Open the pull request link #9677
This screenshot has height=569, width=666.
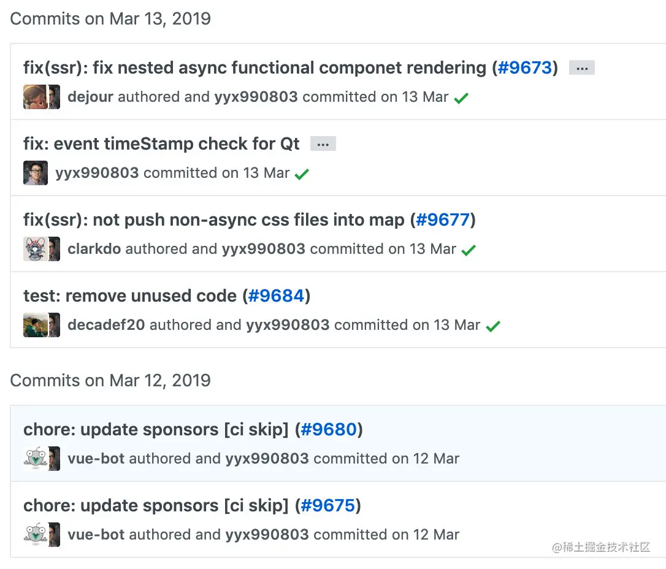(x=443, y=220)
